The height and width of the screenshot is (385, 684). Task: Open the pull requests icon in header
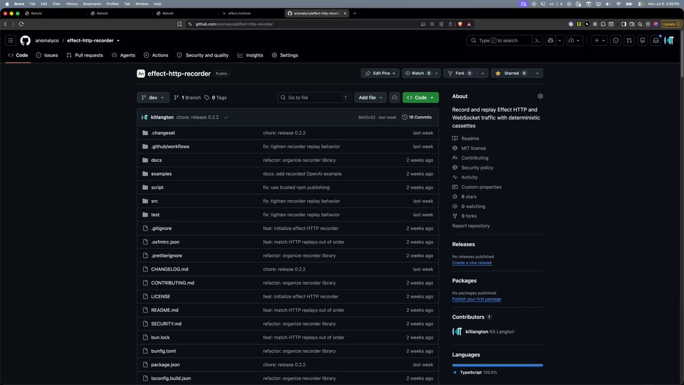click(x=629, y=40)
